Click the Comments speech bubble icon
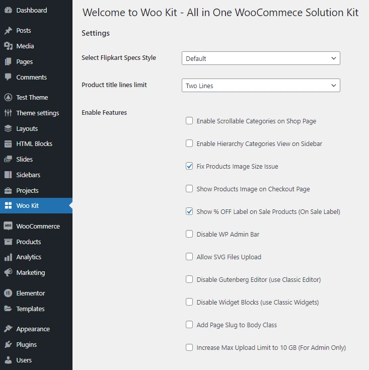This screenshot has width=369, height=370. (x=8, y=78)
